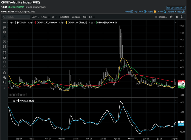Click the Symbol search input field

click(16, 17)
